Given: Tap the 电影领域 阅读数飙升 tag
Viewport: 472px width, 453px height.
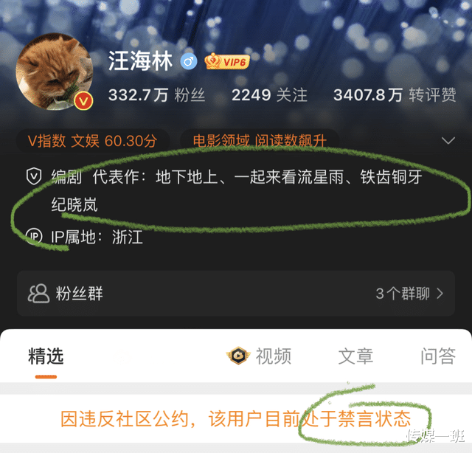Looking at the screenshot, I should (260, 141).
